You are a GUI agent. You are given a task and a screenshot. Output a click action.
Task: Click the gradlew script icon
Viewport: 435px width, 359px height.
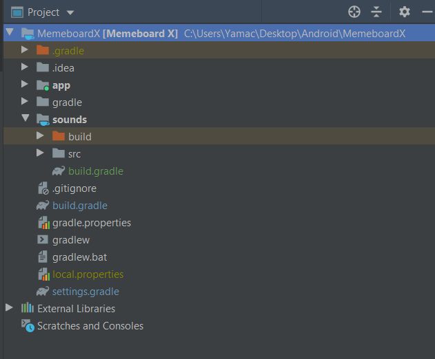[x=43, y=239]
